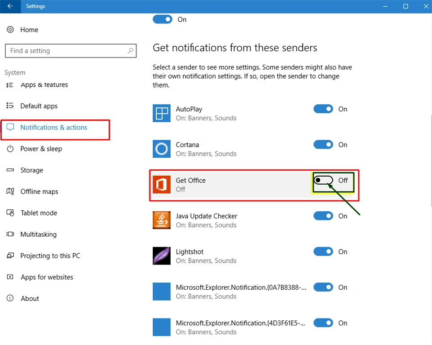
Task: Click the Tablet mode icon
Action: tap(10, 213)
